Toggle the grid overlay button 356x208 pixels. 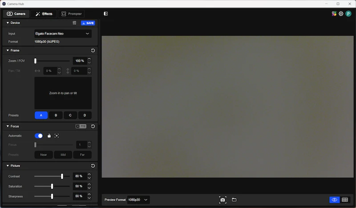pyautogui.click(x=344, y=200)
